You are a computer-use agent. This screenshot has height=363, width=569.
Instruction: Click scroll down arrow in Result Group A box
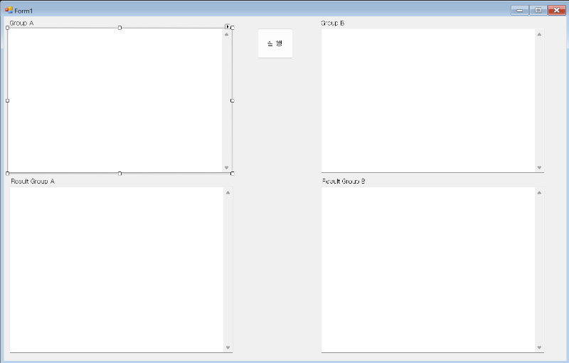pos(228,347)
